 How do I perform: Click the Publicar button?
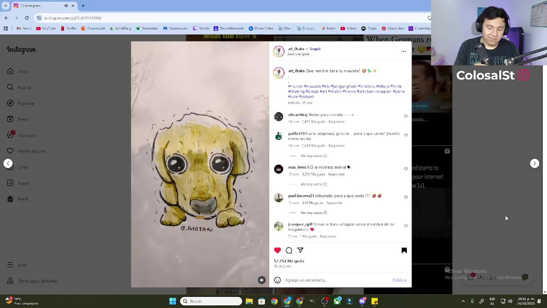coord(400,280)
